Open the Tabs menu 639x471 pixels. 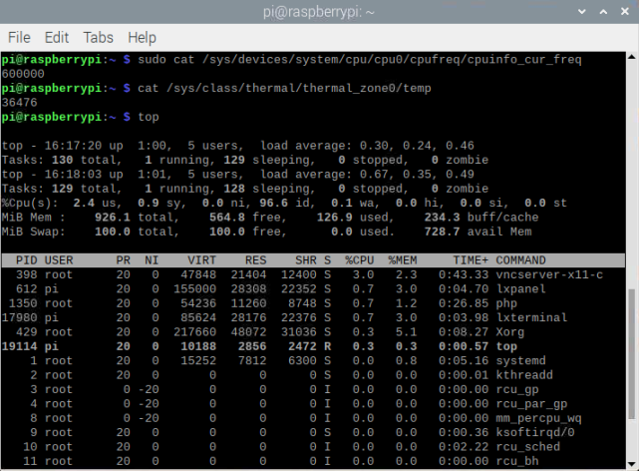tap(99, 38)
